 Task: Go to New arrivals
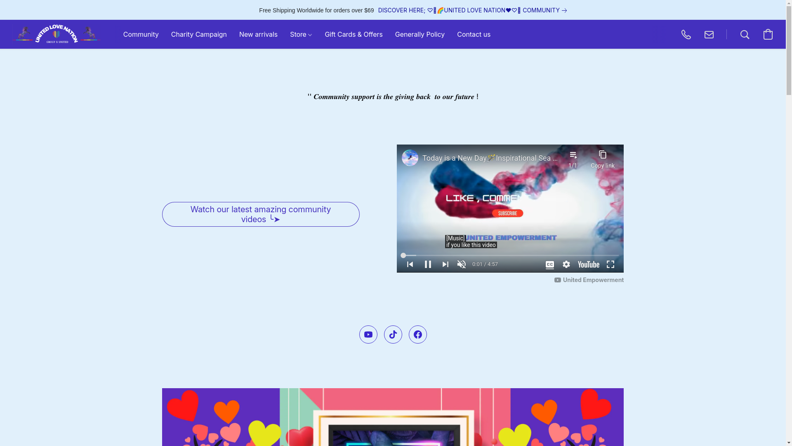click(x=258, y=34)
